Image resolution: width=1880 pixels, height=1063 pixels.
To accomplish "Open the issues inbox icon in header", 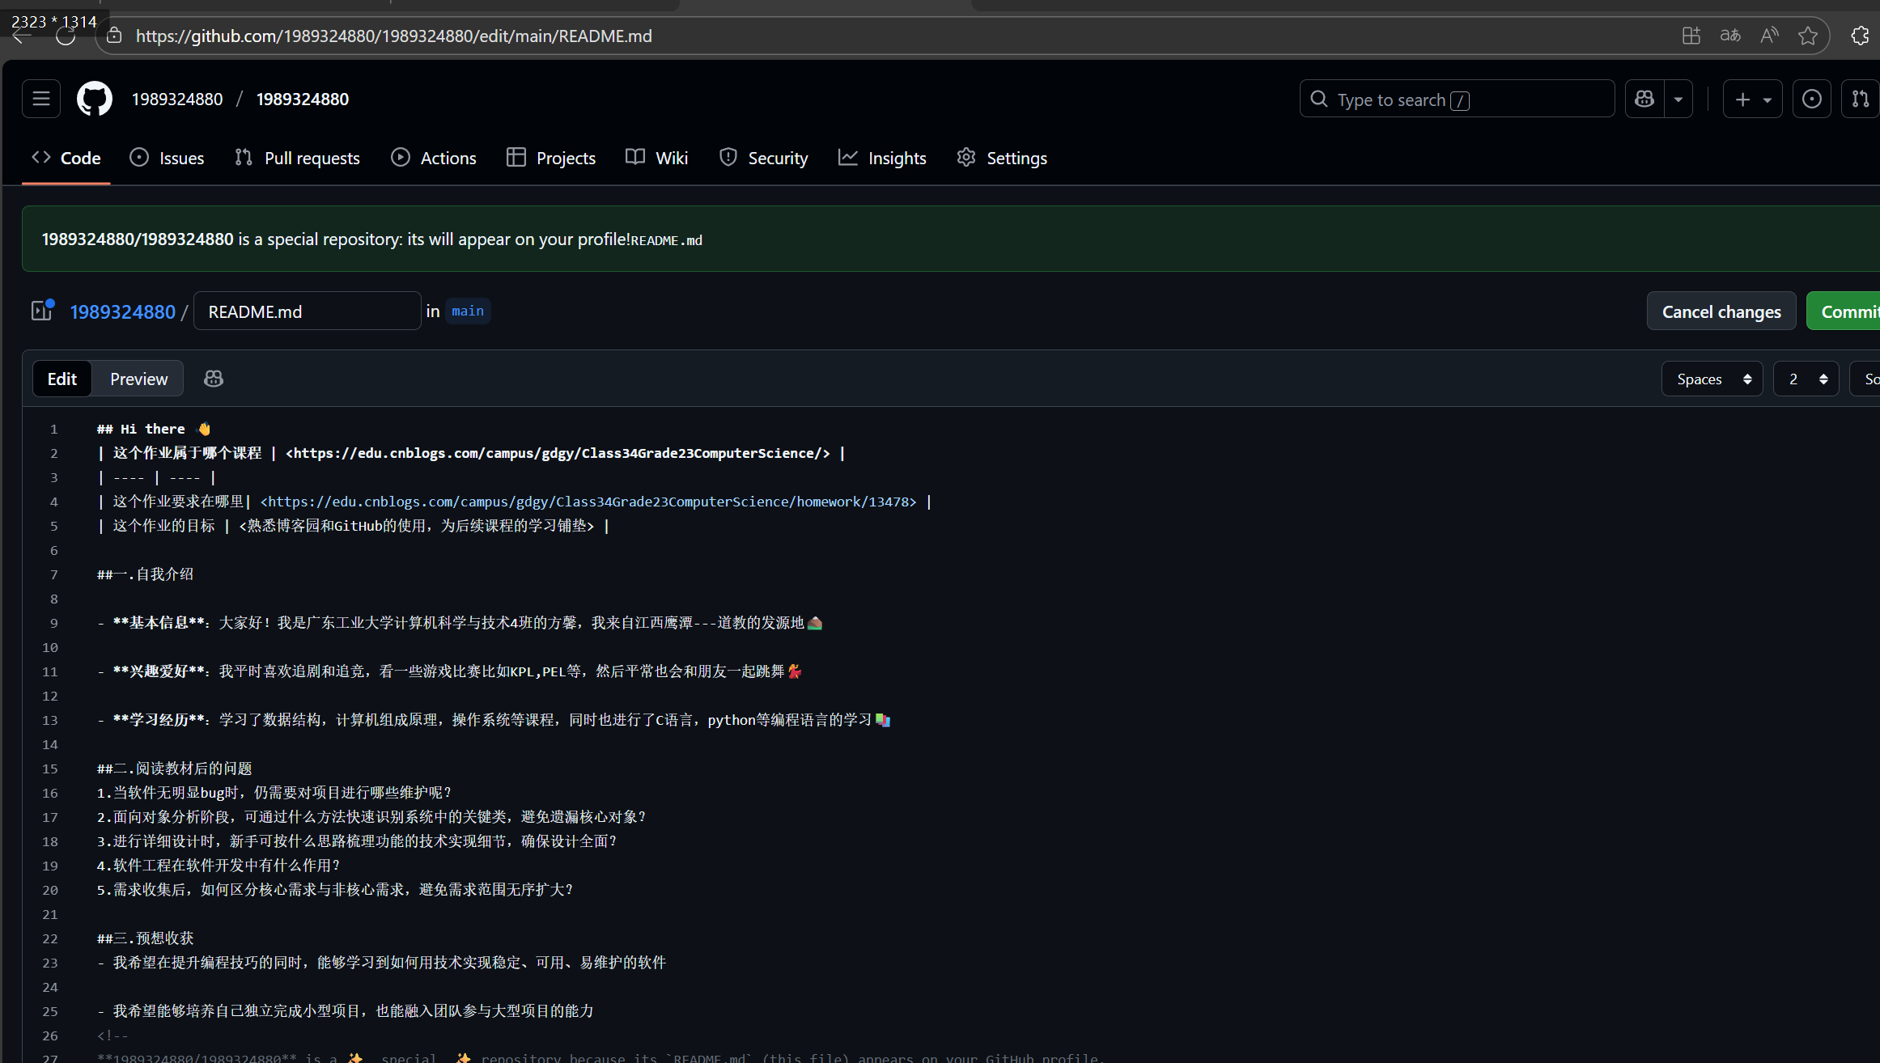I will pyautogui.click(x=1811, y=99).
